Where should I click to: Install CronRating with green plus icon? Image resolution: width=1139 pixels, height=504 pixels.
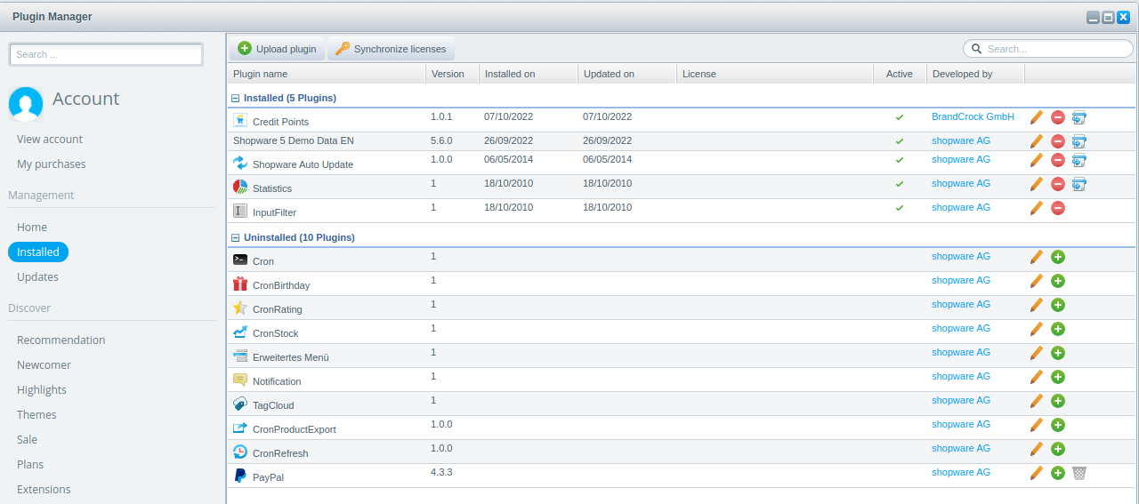1058,305
